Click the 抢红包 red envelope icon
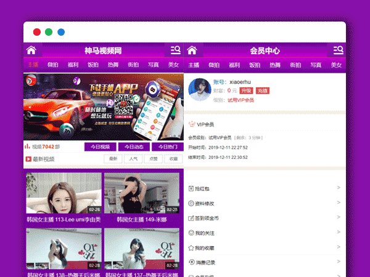 pos(191,188)
